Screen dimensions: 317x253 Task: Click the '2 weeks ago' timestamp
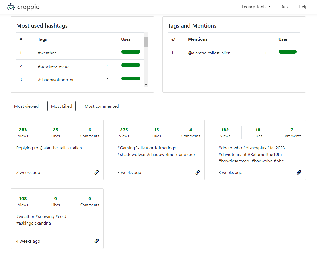tap(28, 172)
